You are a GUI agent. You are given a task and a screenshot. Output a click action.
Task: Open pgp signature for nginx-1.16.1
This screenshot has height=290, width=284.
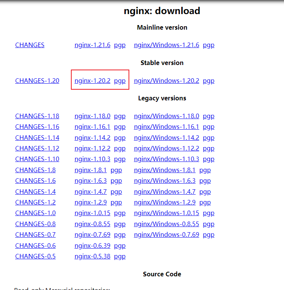click(x=120, y=127)
